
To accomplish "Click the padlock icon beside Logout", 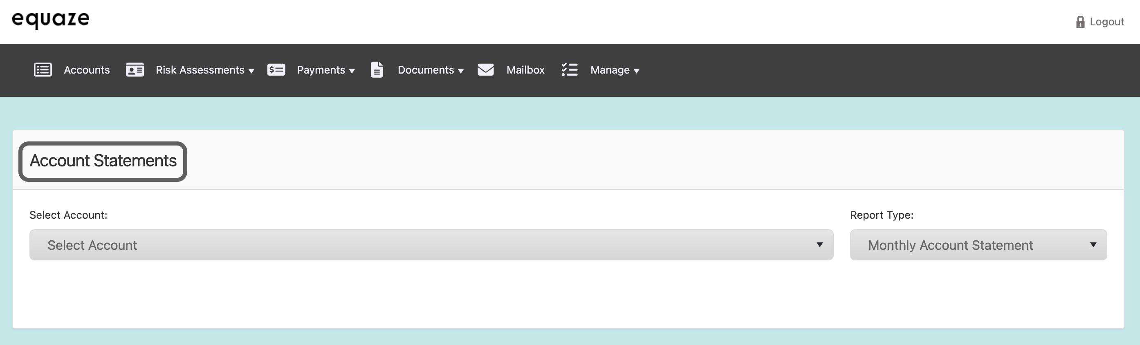I will pos(1080,22).
